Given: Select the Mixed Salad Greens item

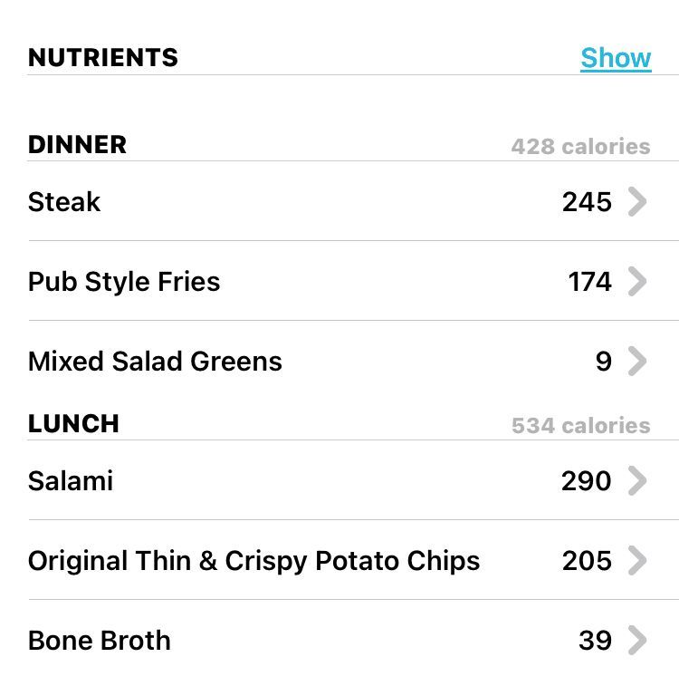Looking at the screenshot, I should click(x=353, y=361).
